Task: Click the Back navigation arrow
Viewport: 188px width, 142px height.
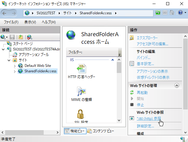Action: pos(4,13)
